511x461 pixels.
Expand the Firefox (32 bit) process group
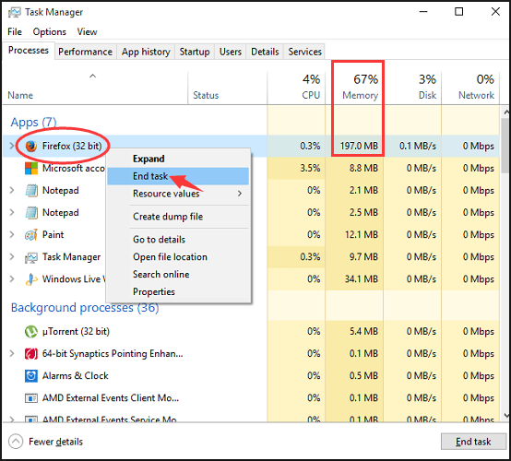pos(12,146)
